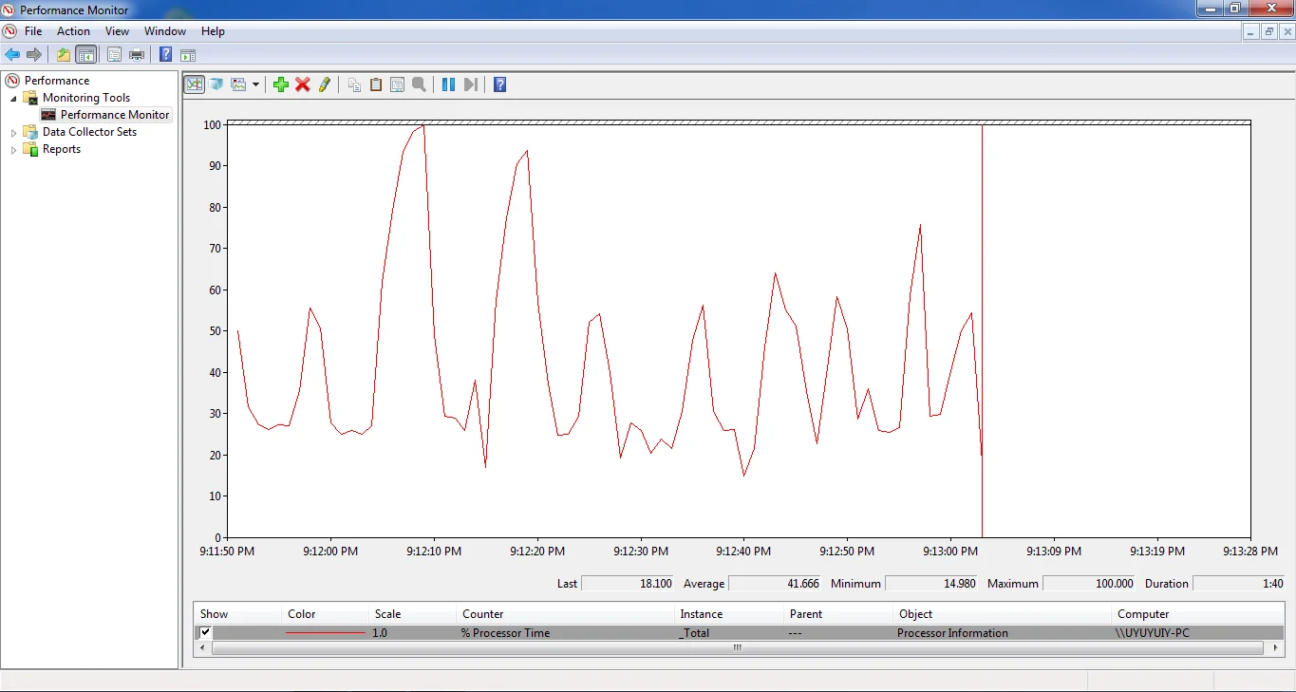Viewport: 1296px width, 692px height.
Task: Click the Parent column header
Action: pyautogui.click(x=838, y=614)
